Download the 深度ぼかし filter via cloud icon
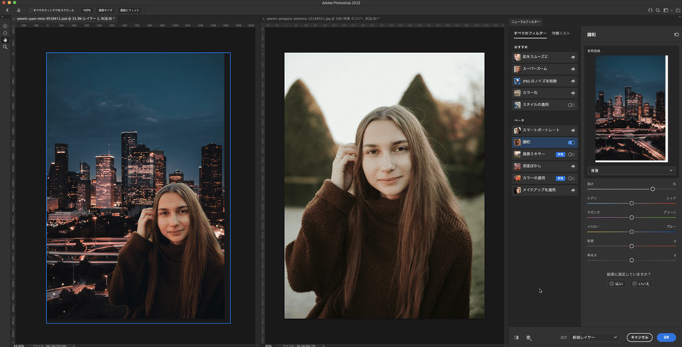682x347 pixels. (573, 166)
